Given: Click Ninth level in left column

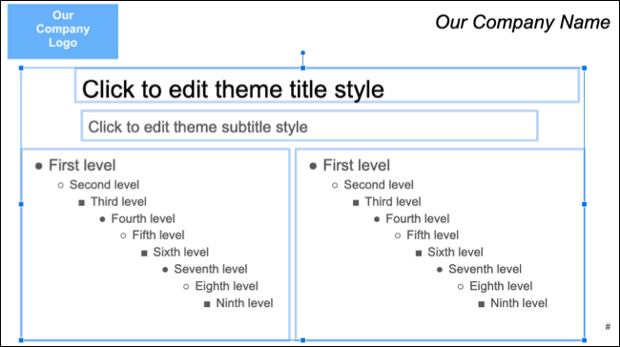Looking at the screenshot, I should point(244,303).
